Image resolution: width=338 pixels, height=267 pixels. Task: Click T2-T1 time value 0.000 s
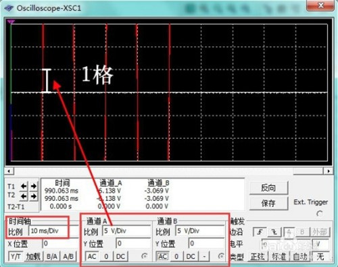61,206
